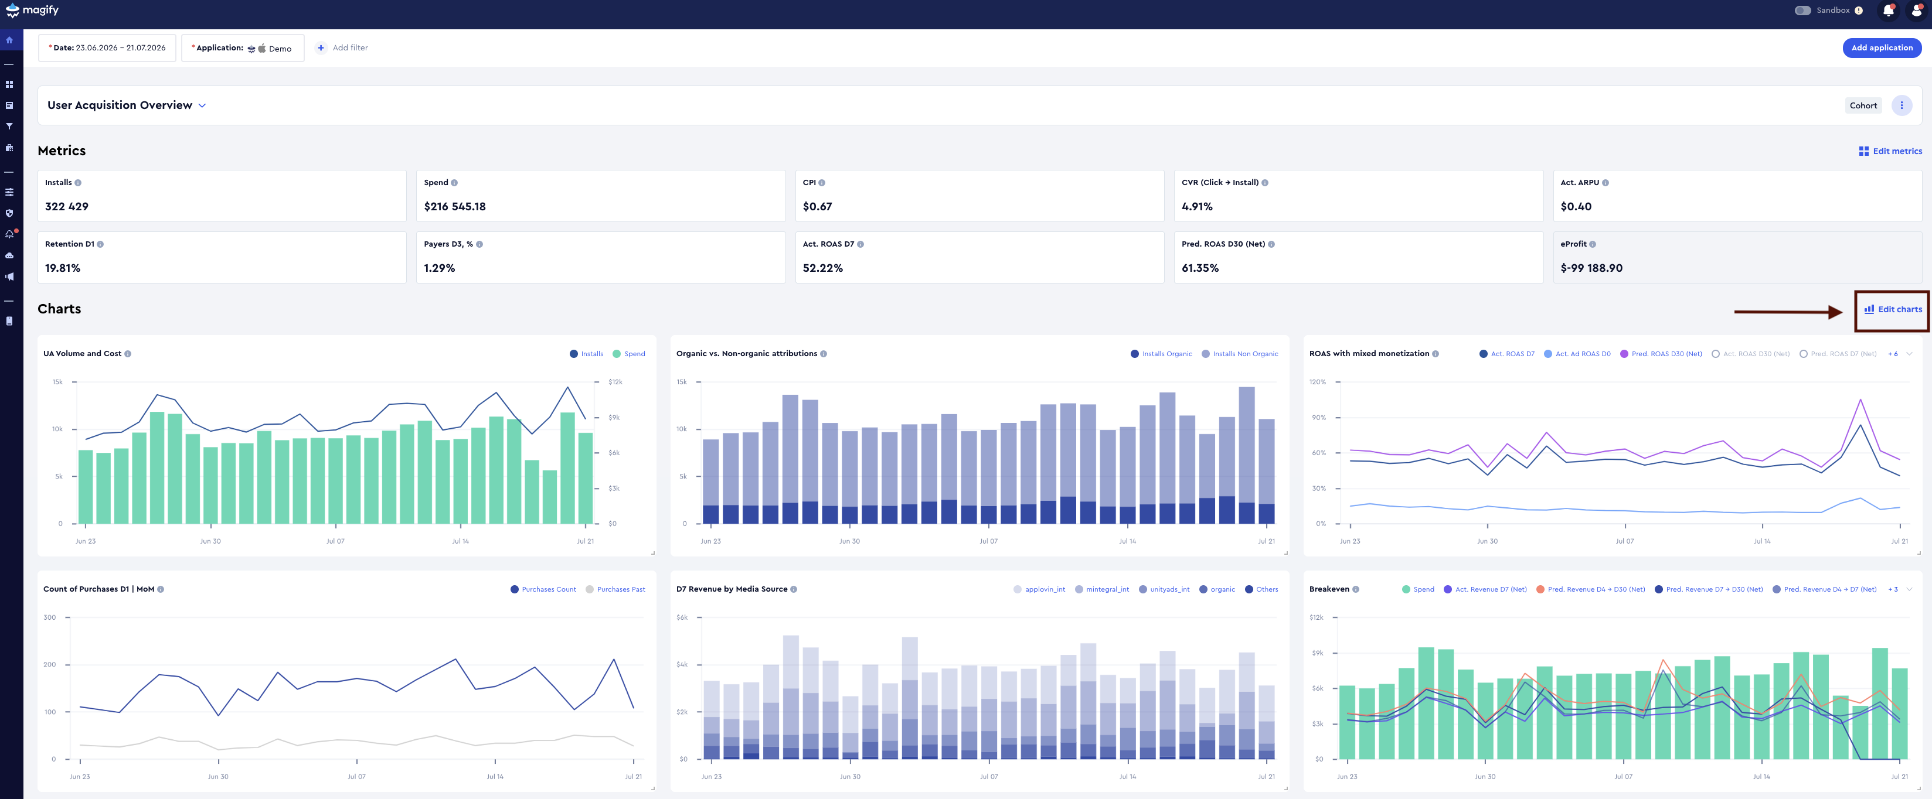1932x799 pixels.
Task: Click info icon beside ROAS with mixed monetization
Action: (1436, 354)
